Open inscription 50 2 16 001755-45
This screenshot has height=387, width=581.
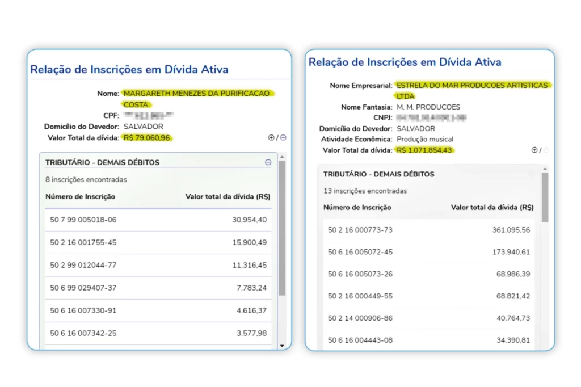click(x=83, y=243)
